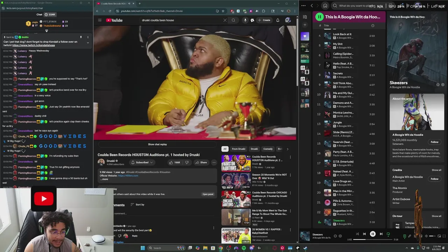Select the Comedy filter chip

point(268,149)
